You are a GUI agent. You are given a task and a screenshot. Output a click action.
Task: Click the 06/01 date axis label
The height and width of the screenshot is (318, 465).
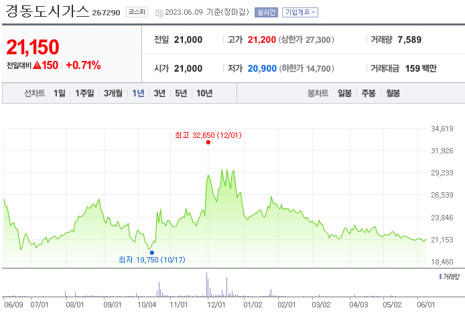[426, 305]
